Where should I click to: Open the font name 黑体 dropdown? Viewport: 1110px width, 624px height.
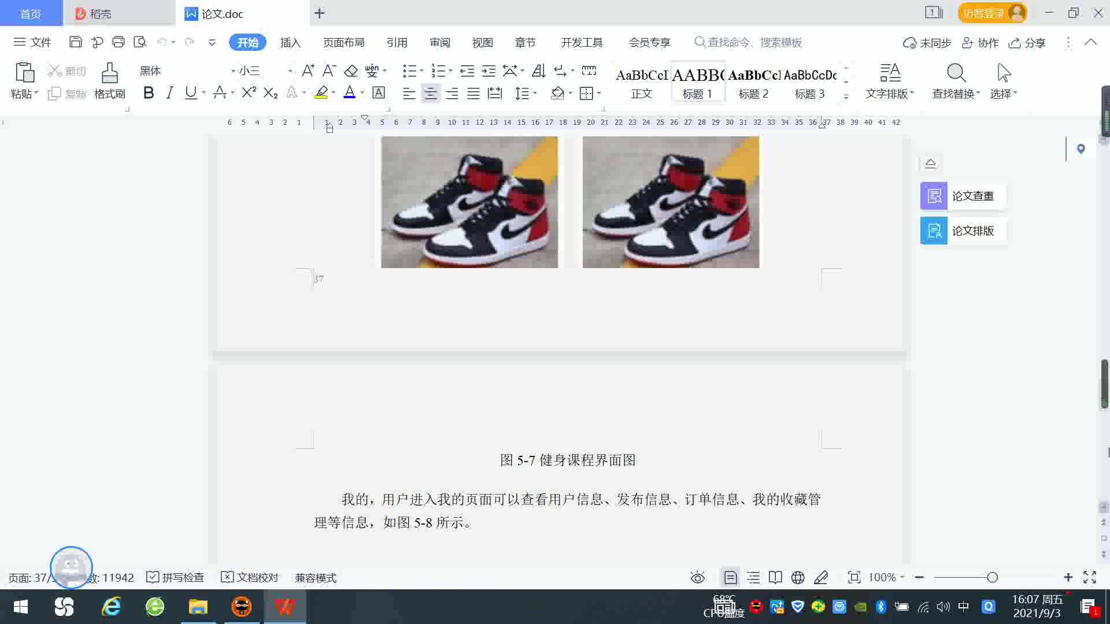[233, 71]
